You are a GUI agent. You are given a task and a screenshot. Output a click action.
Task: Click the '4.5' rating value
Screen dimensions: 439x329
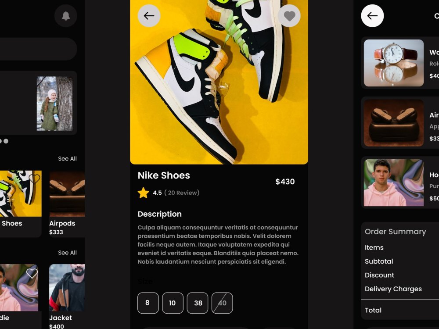pyautogui.click(x=157, y=193)
